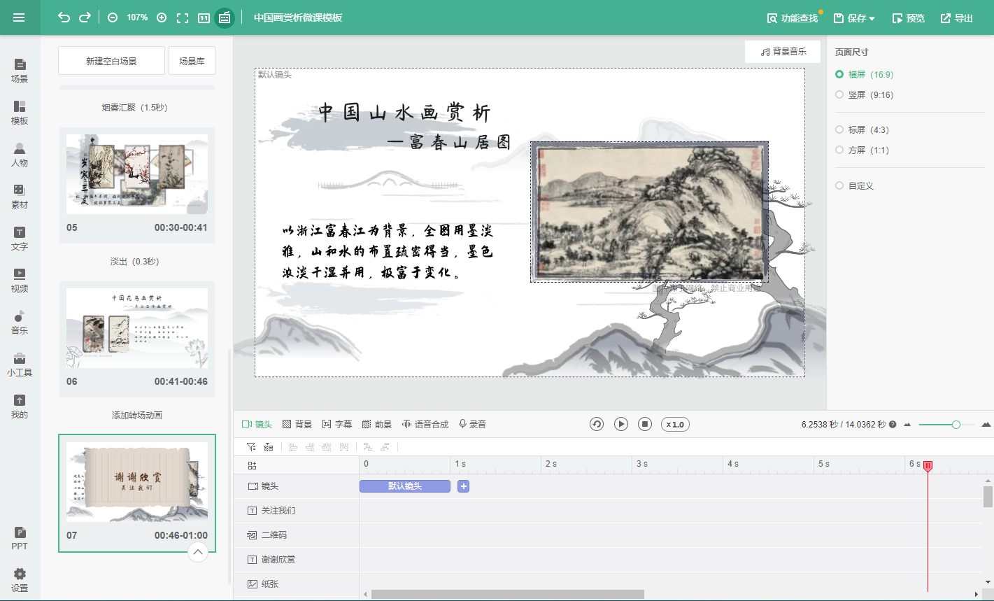Viewport: 994px width, 601px height.
Task: Play the scene animation
Action: click(x=620, y=424)
